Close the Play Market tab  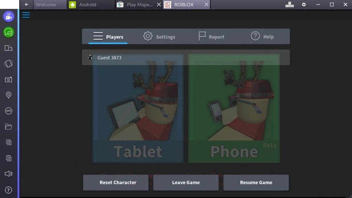click(159, 4)
